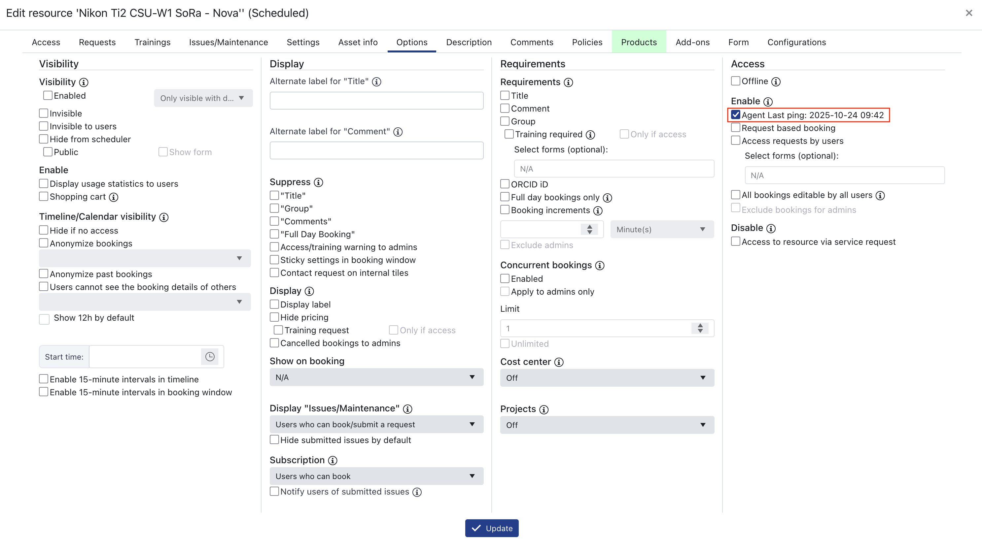
Task: Open the Minute(s) unit dropdown
Action: coord(661,229)
